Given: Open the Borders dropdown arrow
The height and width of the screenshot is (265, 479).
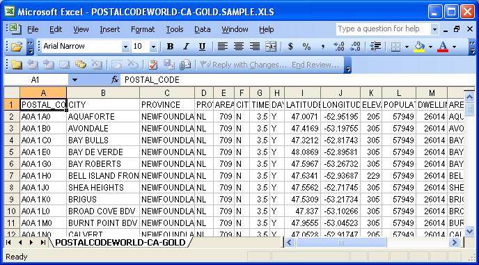Looking at the screenshot, I should coord(407,47).
